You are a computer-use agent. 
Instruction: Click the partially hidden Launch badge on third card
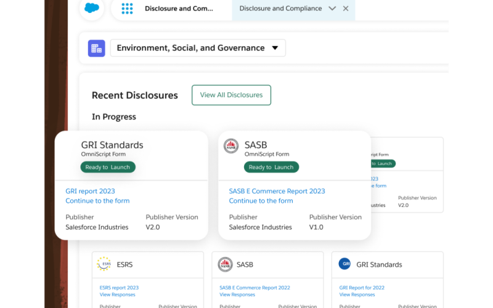click(383, 164)
